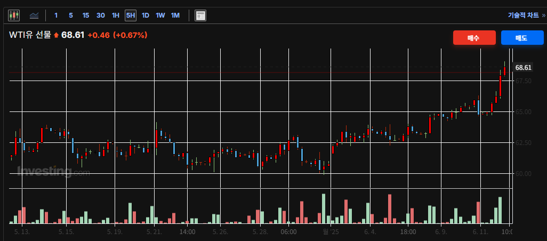The width and height of the screenshot is (547, 241).
Task: Click the red up arrow beside WTI유 선물
Action: point(57,35)
